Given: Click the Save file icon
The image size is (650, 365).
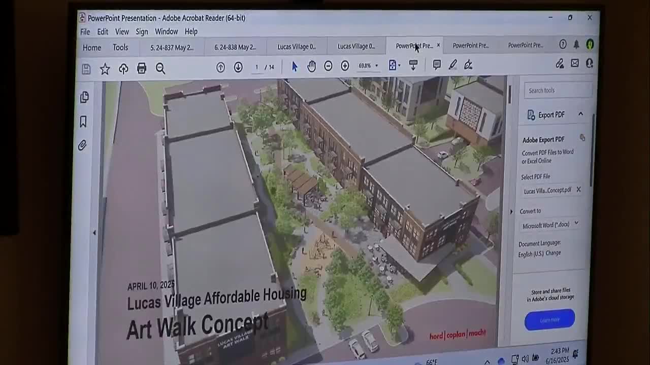Looking at the screenshot, I should 86,69.
